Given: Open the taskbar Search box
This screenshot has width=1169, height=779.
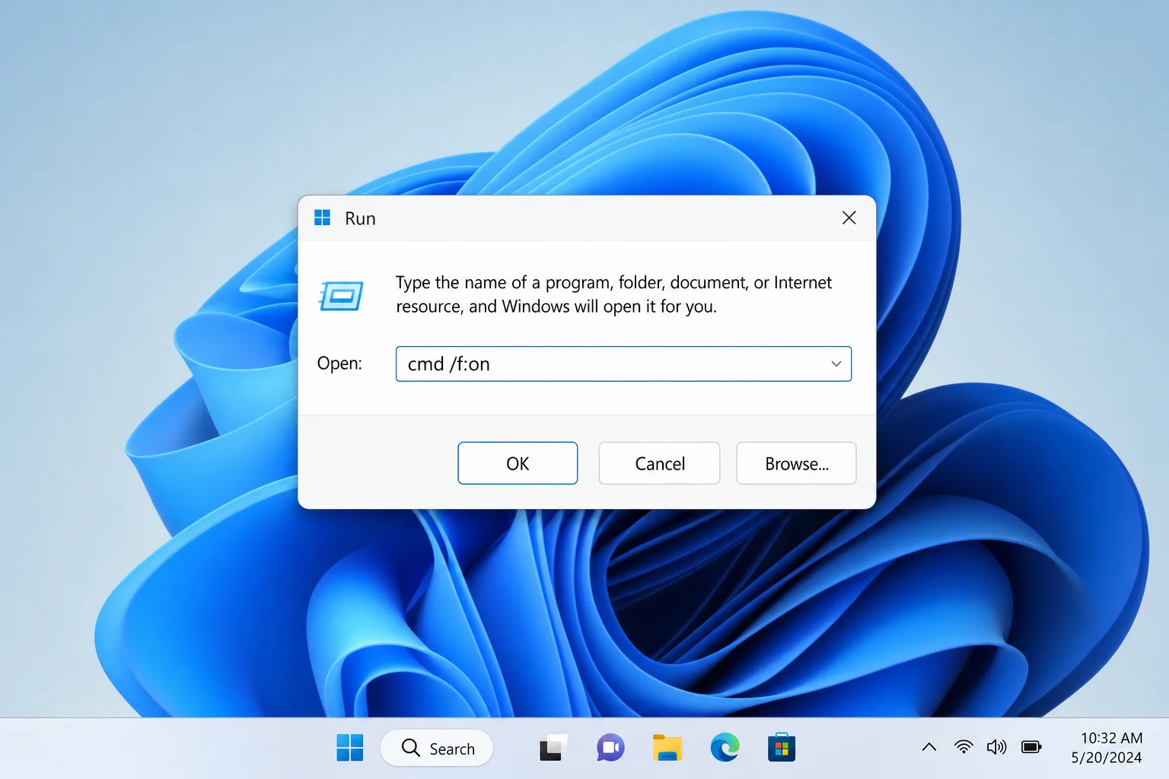Looking at the screenshot, I should [x=437, y=748].
